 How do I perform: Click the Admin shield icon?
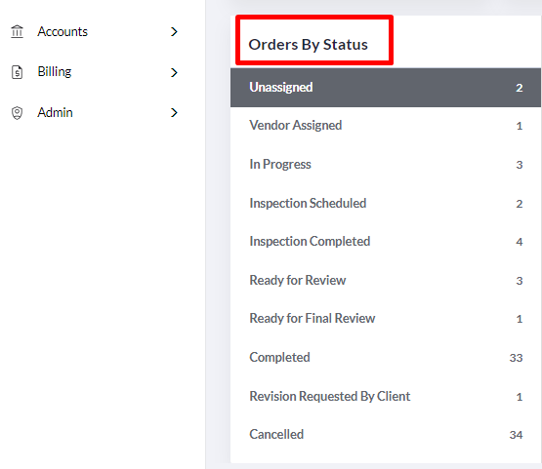coord(17,113)
